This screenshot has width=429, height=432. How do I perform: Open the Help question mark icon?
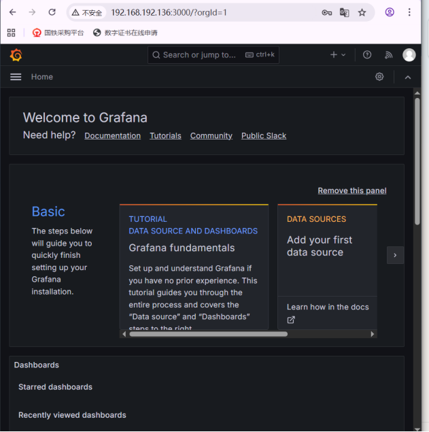coord(366,55)
